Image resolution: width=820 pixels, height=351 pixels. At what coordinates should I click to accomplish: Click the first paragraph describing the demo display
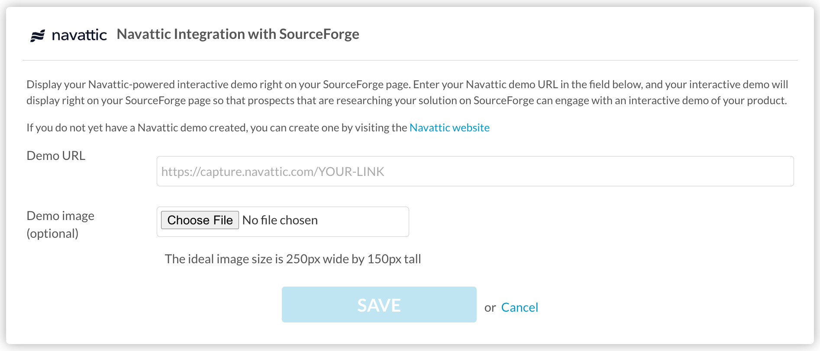(407, 92)
